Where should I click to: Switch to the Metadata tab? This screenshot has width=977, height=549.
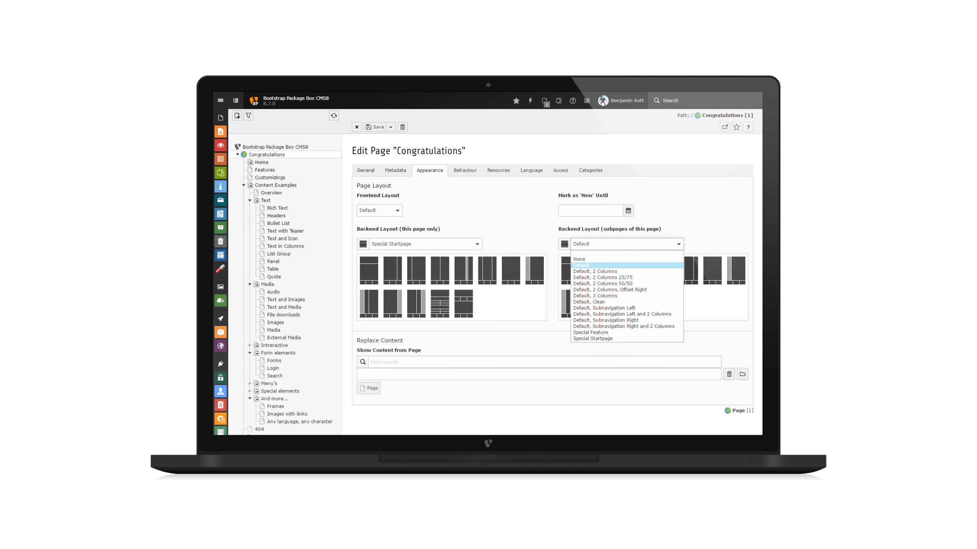(395, 170)
